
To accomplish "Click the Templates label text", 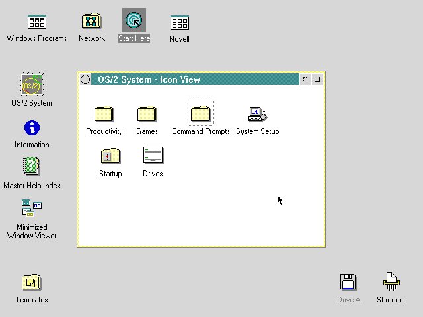I will (x=32, y=300).
